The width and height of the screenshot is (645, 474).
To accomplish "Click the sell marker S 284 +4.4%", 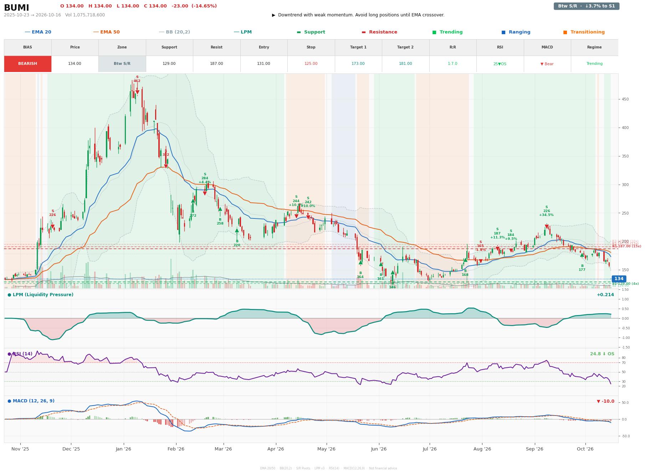I will tap(205, 193).
